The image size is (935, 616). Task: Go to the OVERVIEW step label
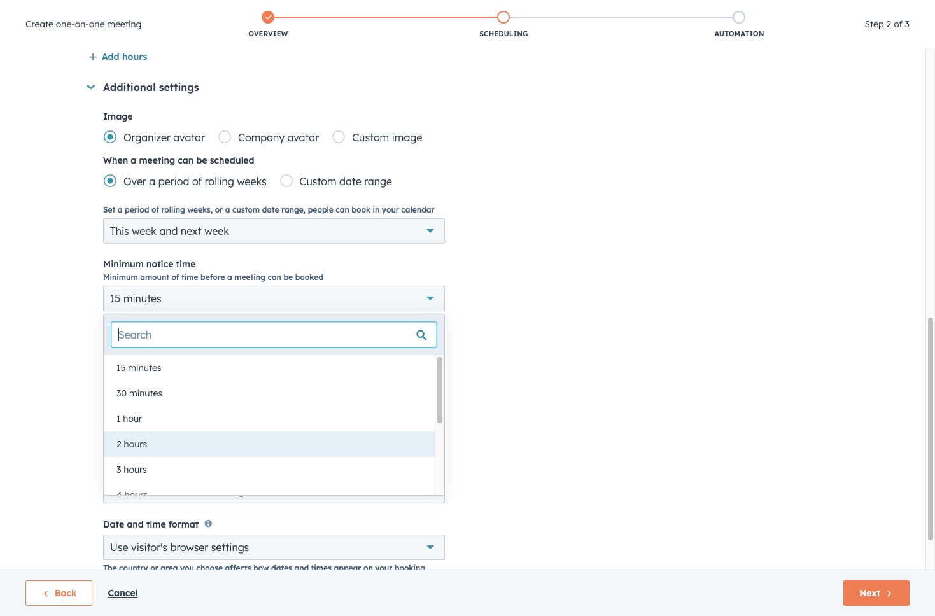click(268, 34)
